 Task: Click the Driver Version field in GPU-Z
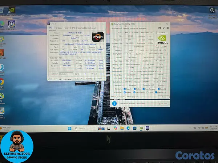pos(146,71)
